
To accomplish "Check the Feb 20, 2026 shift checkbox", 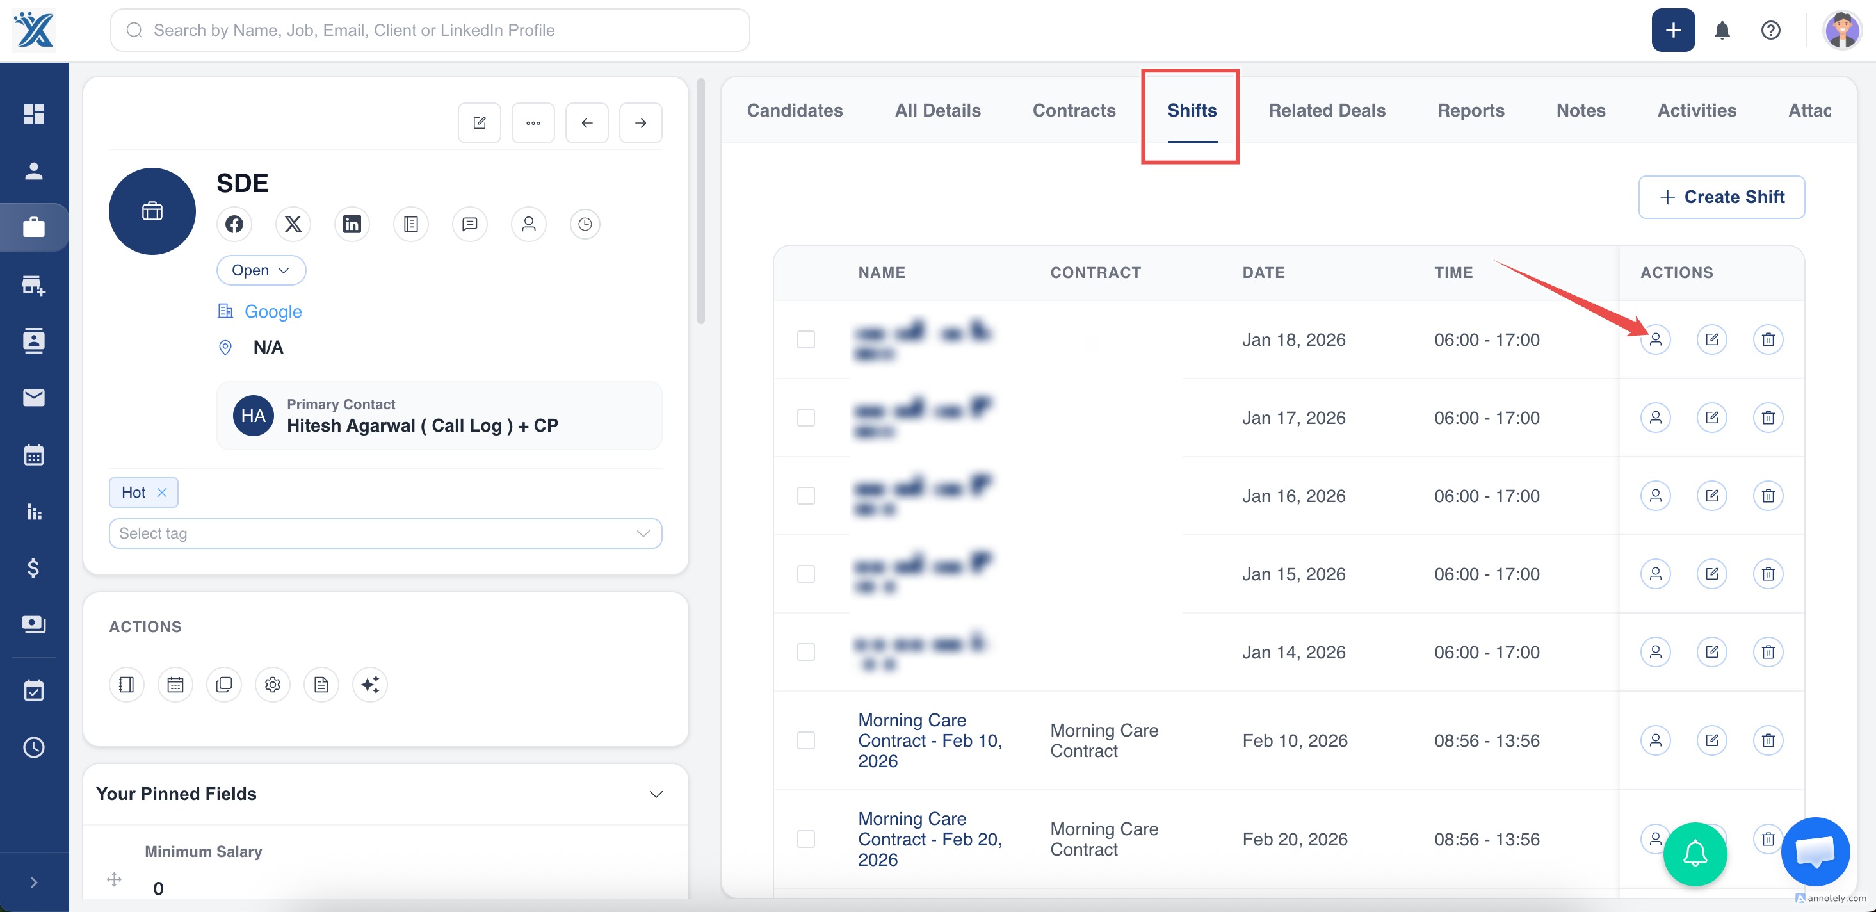I will (x=805, y=839).
